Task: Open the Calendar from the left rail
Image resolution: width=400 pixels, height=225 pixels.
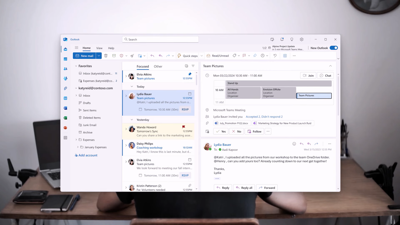Action: point(65,59)
